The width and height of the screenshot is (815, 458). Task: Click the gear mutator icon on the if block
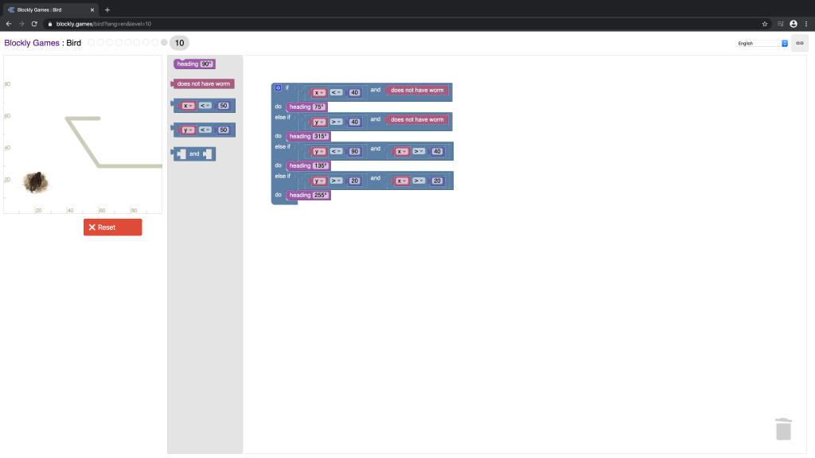click(278, 87)
